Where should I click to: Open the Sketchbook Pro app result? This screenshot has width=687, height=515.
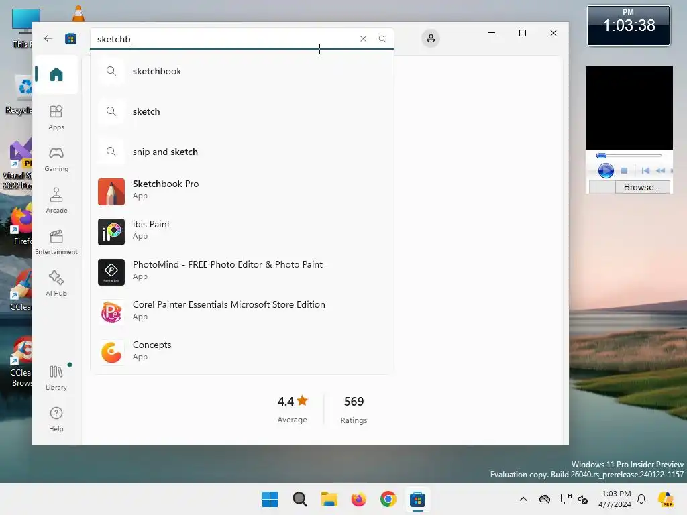(242, 191)
